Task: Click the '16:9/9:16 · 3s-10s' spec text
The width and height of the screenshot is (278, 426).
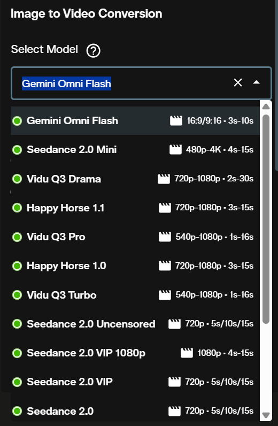Action: (220, 120)
